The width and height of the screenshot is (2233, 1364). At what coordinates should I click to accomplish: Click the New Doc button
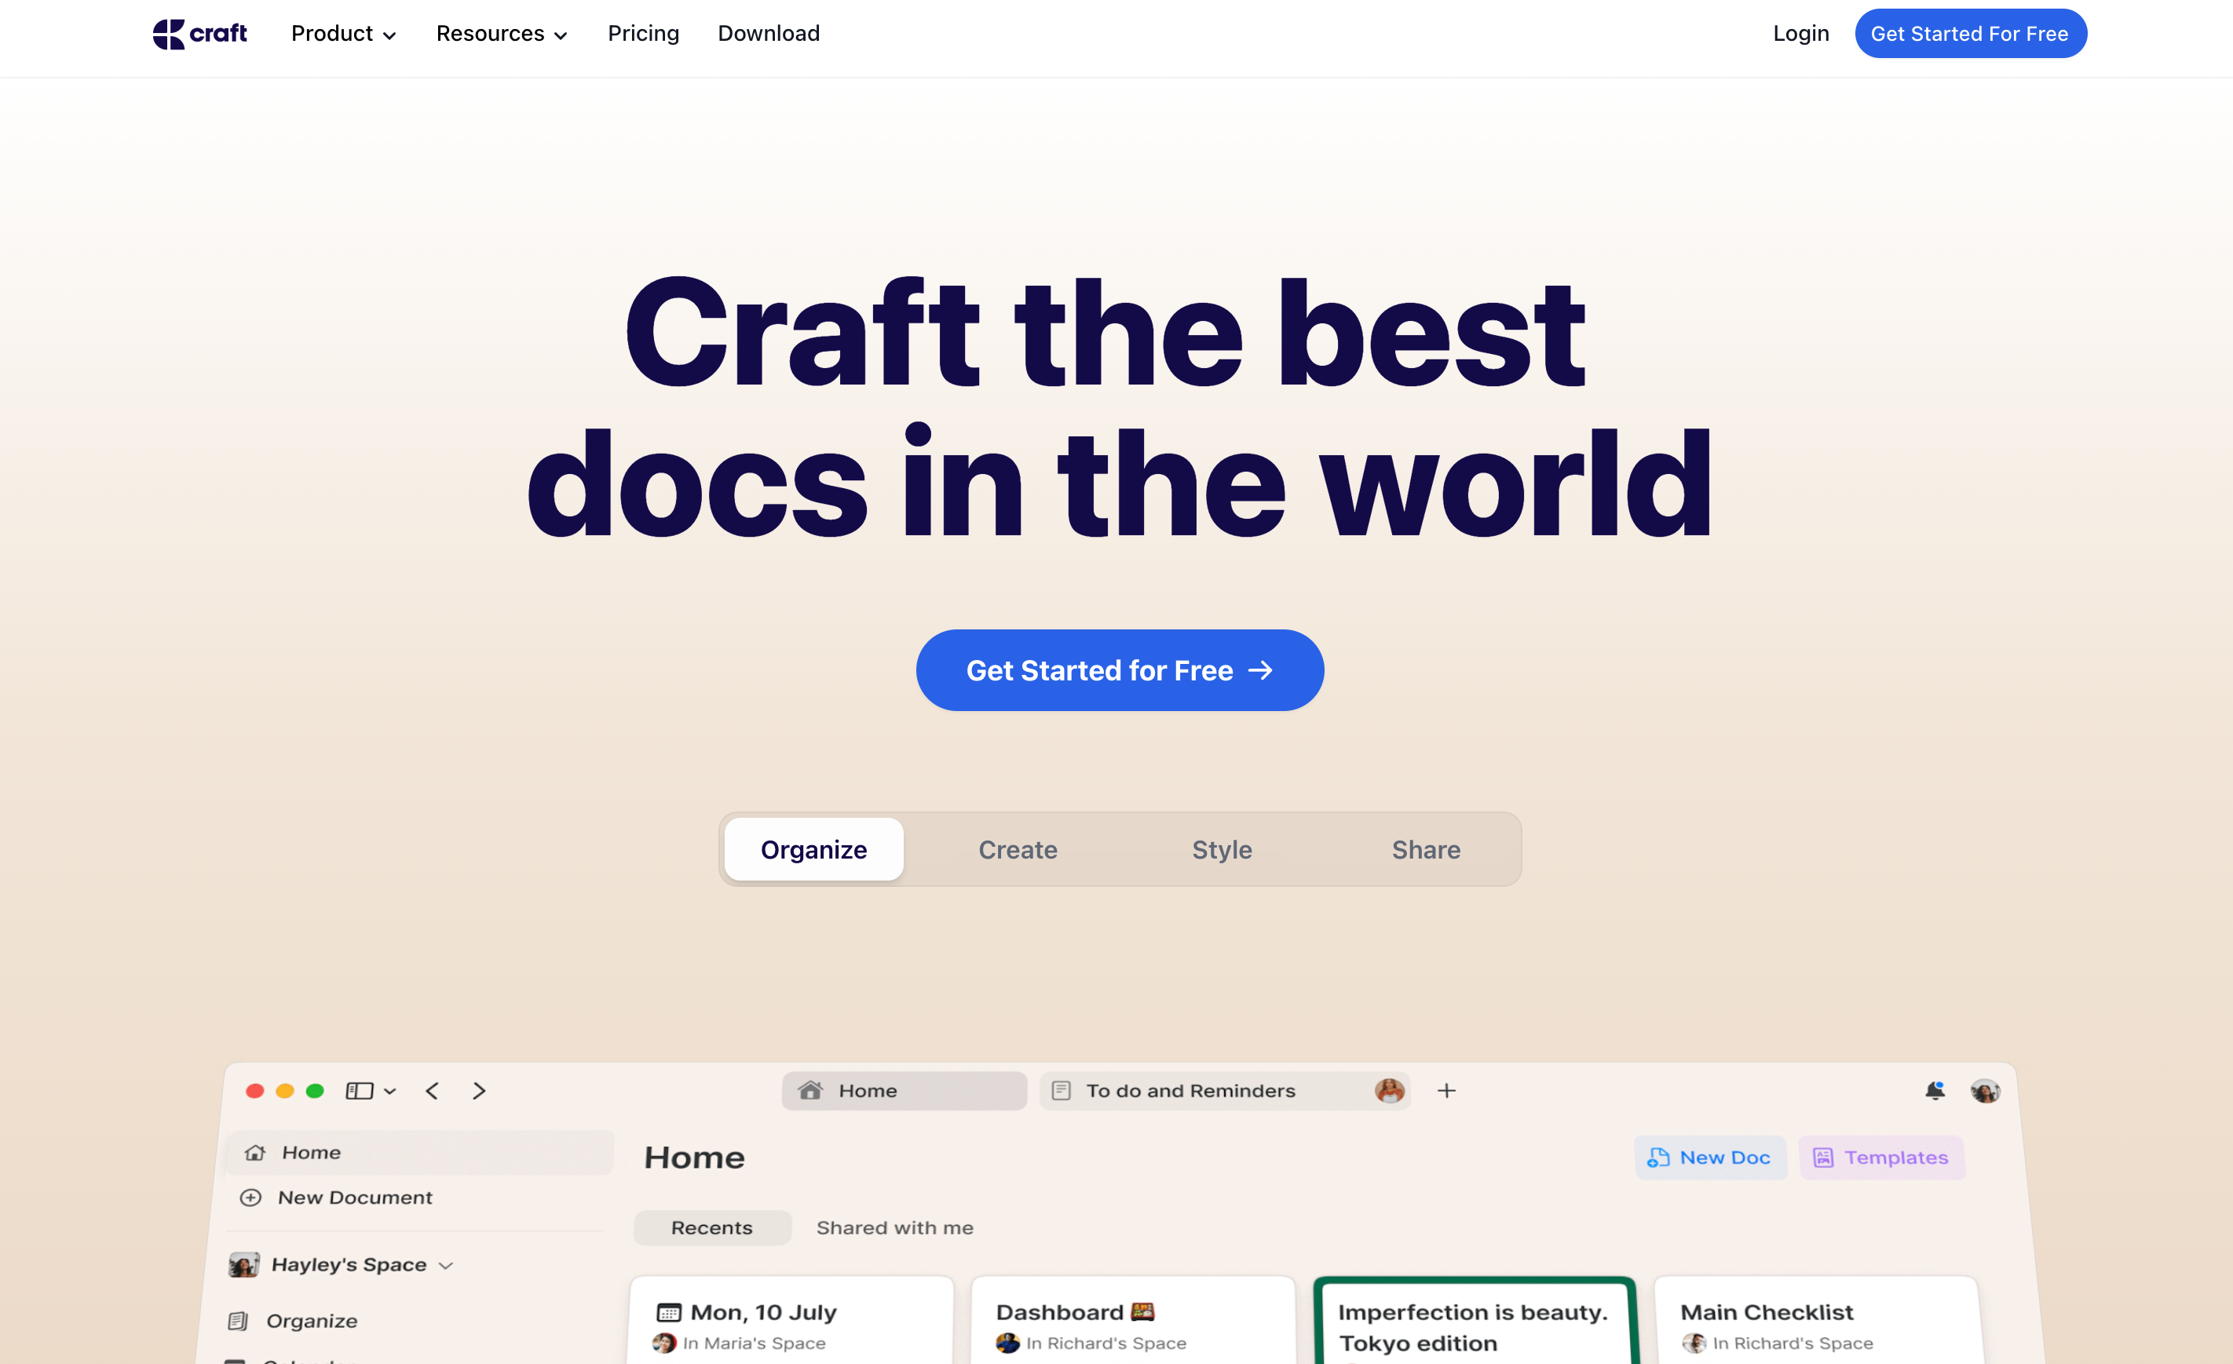tap(1710, 1157)
